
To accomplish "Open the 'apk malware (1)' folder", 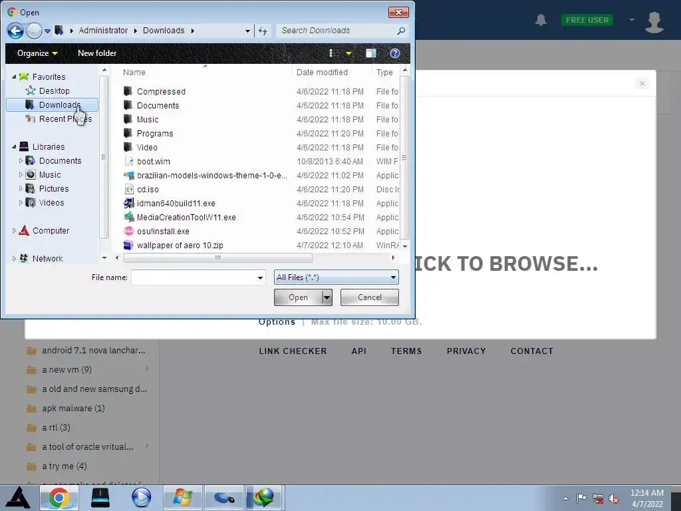I will [73, 408].
